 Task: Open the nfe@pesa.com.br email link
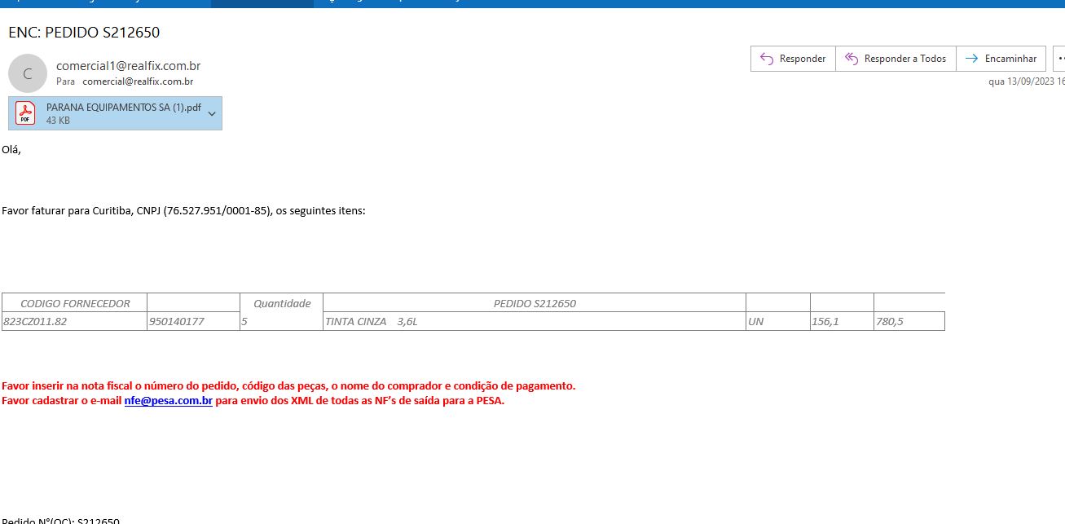(168, 401)
